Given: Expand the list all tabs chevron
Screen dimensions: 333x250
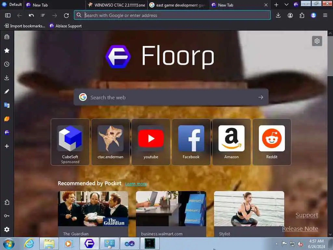Looking at the screenshot, I should (286, 5).
